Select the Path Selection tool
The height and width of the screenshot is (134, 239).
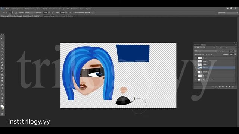click(3, 91)
